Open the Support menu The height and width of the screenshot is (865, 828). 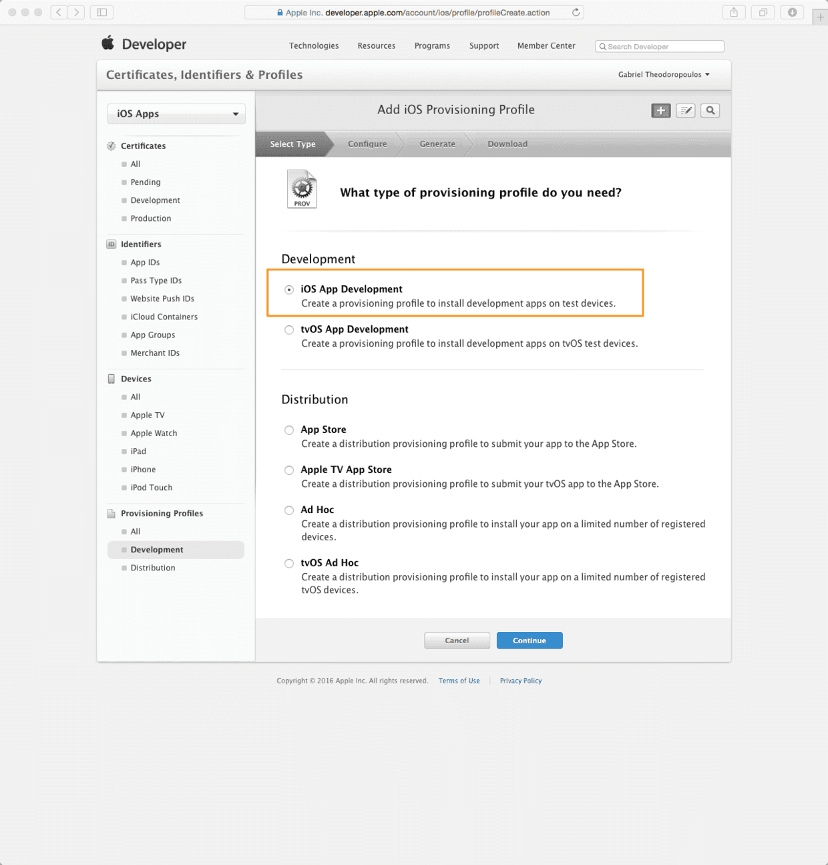click(x=484, y=46)
